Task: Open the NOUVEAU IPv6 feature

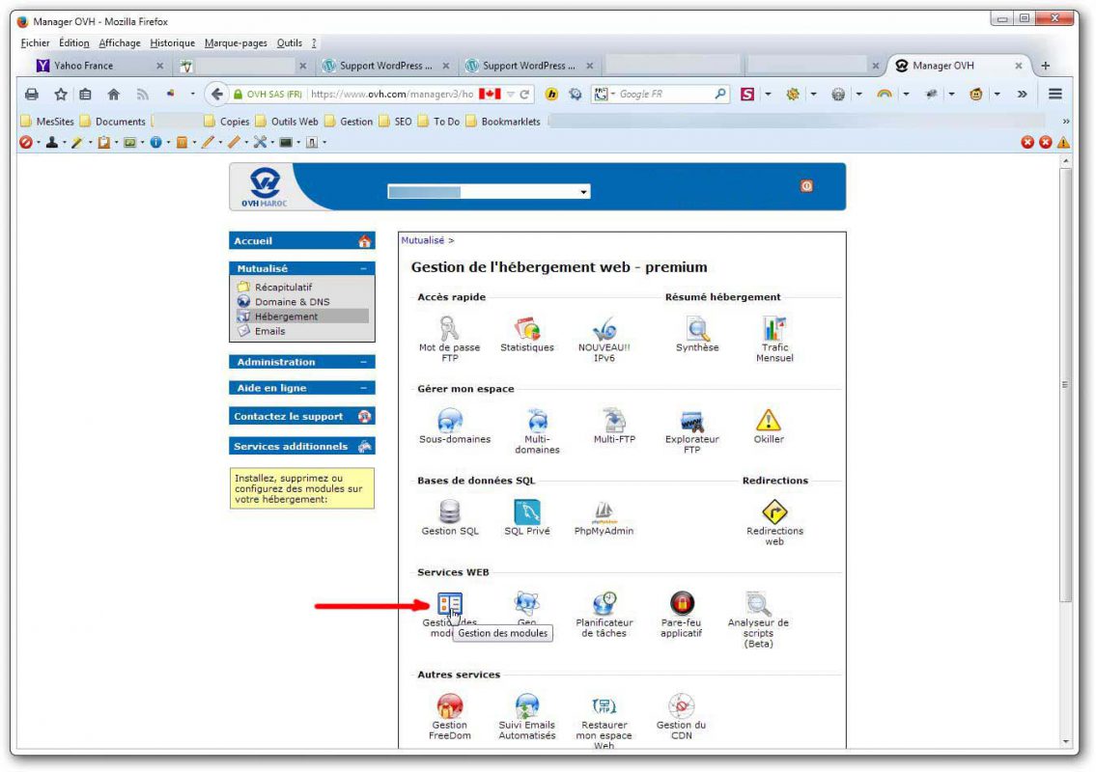Action: pyautogui.click(x=605, y=328)
